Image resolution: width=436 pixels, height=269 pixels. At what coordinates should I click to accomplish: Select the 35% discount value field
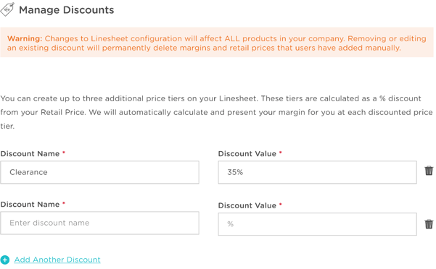click(317, 172)
